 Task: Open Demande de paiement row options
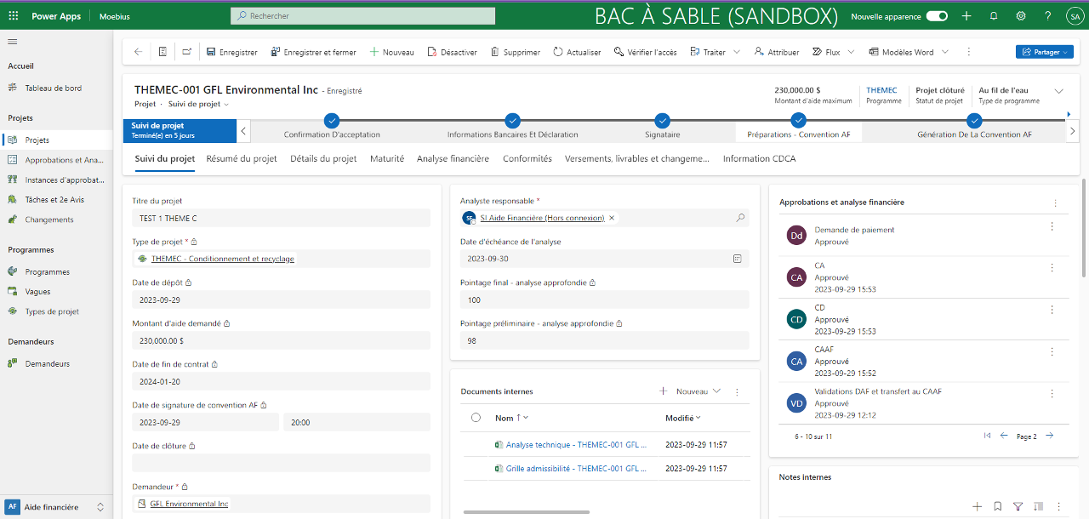tap(1052, 226)
